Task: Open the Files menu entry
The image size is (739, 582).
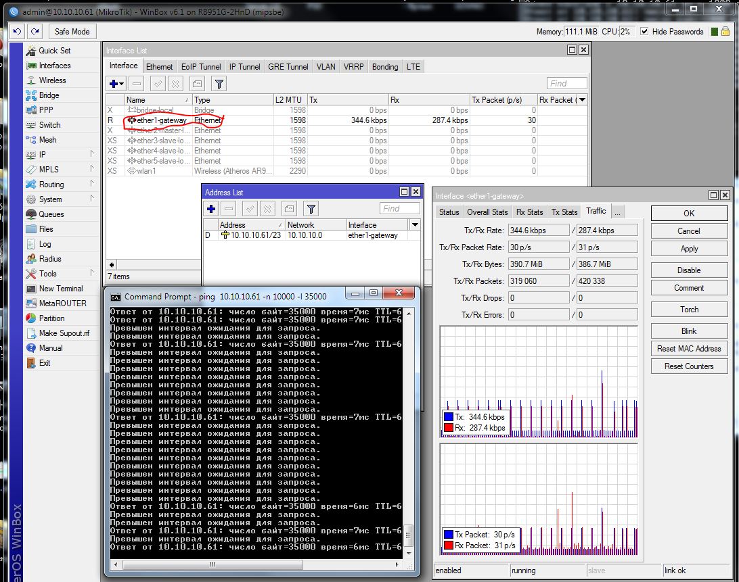Action: tap(46, 229)
